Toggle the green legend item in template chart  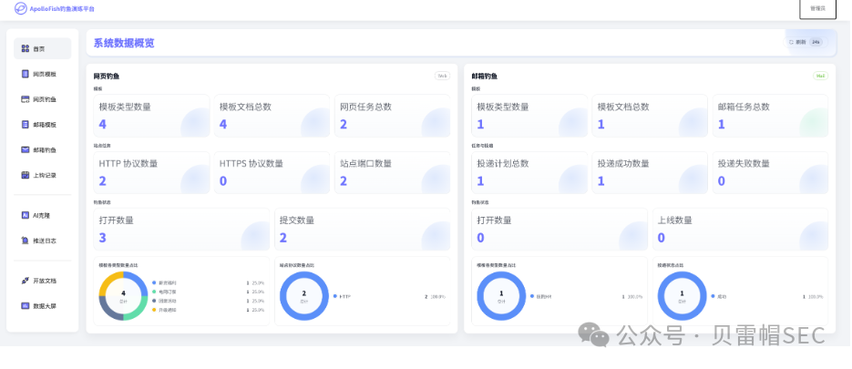(x=165, y=292)
